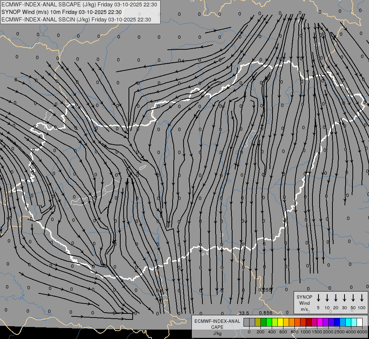Click the SBCIN title line in header
Image resolution: width=369 pixels, height=339 pixels.
[76, 20]
